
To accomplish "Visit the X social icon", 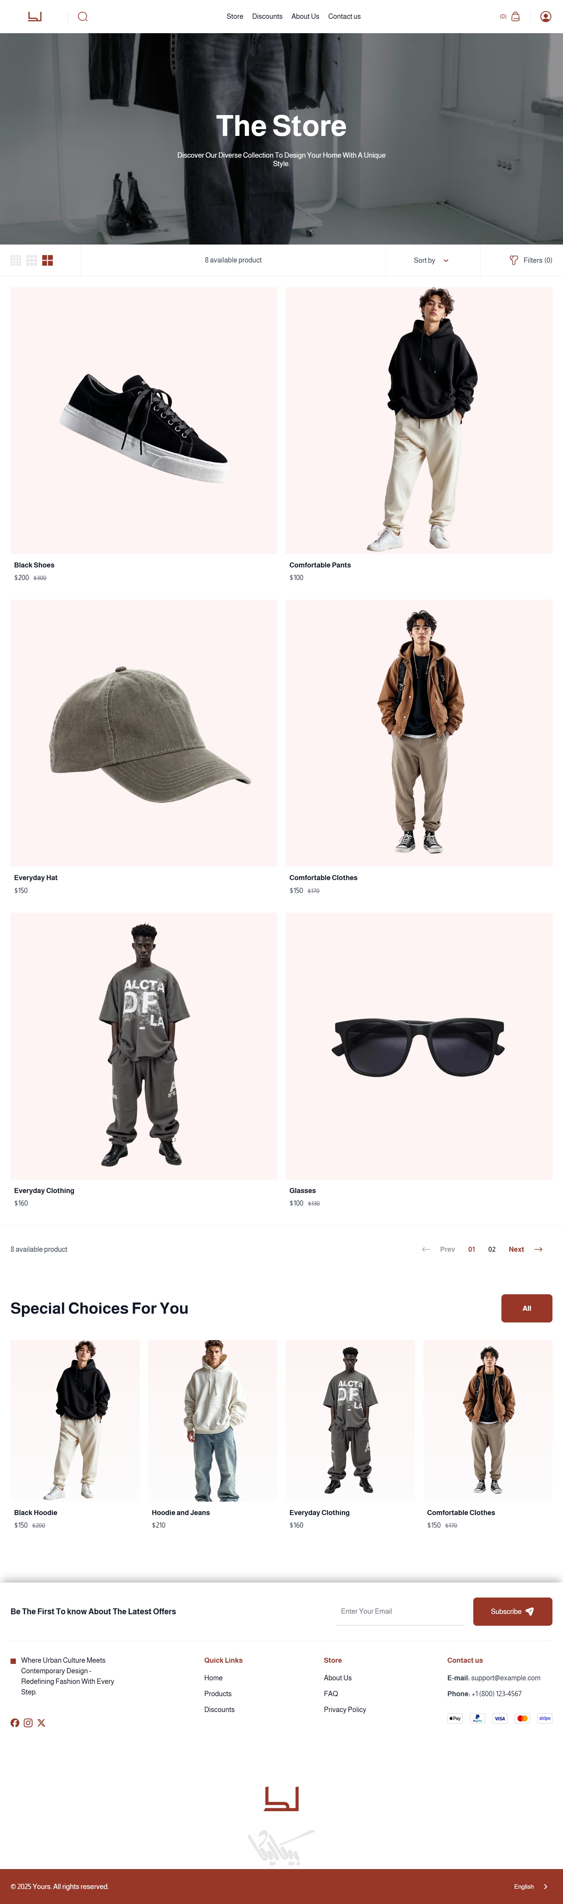I will pos(41,1723).
